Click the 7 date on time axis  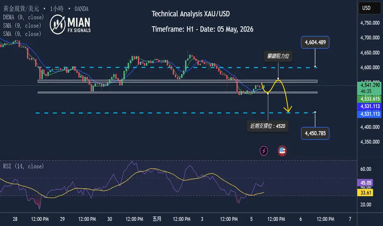click(x=350, y=219)
